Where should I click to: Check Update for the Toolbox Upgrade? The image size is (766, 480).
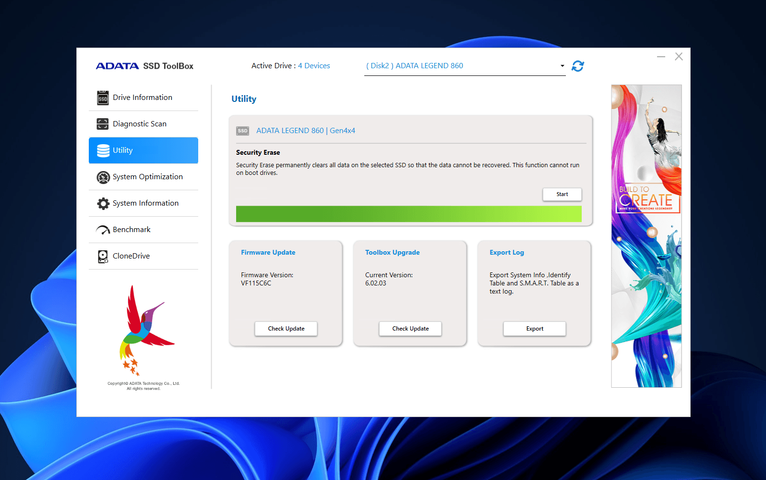pos(410,329)
